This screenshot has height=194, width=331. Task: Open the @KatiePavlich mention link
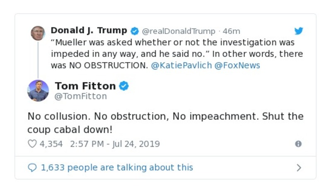181,65
